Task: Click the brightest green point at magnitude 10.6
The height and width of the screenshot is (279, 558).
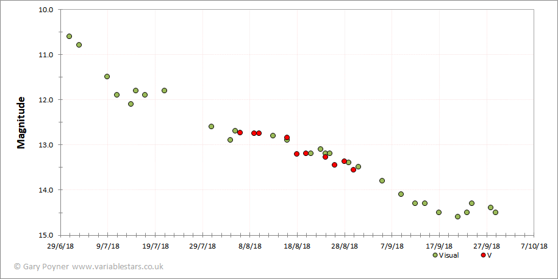Action: 69,37
